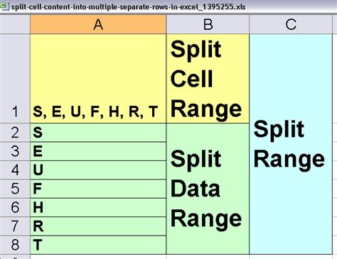Click the blue Split Range cell
This screenshot has height=259, width=337.
tap(291, 144)
